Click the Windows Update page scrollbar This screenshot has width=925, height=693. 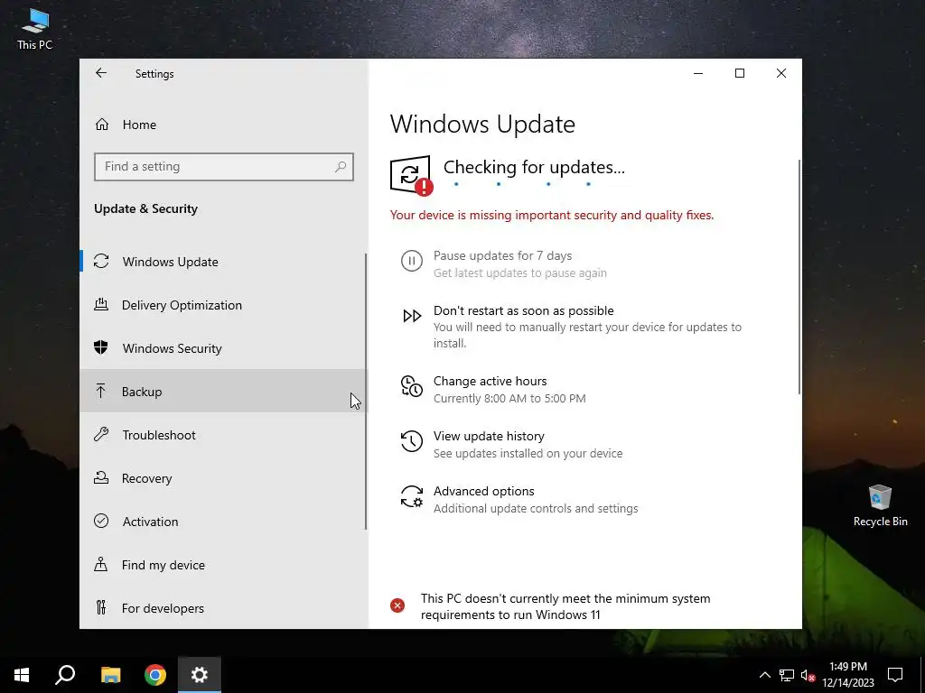[x=799, y=277]
